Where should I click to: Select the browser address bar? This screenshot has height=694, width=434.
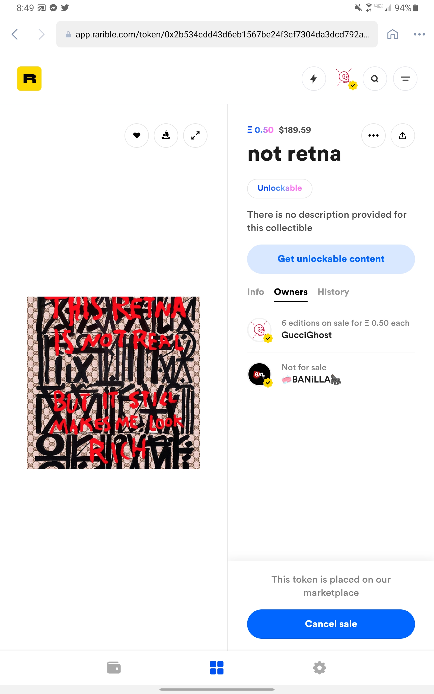click(217, 34)
